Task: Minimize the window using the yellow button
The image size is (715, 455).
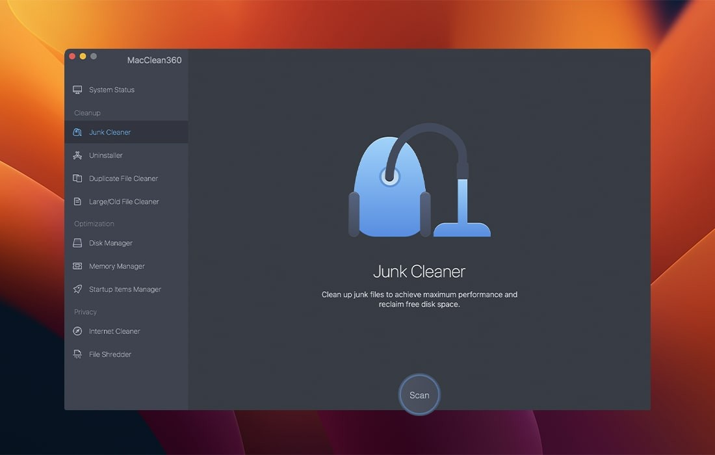Action: (x=83, y=57)
